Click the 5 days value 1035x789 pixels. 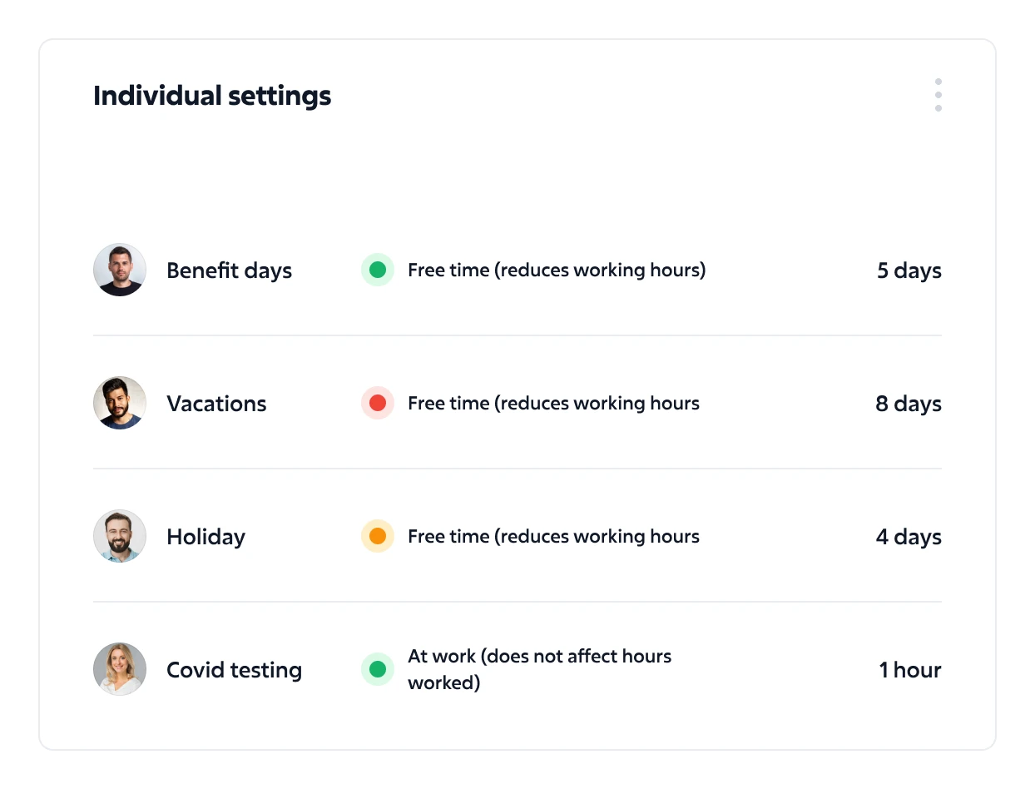[x=909, y=270]
